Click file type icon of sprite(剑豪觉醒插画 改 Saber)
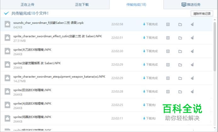This screenshot has height=132, width=218. click(7, 65)
